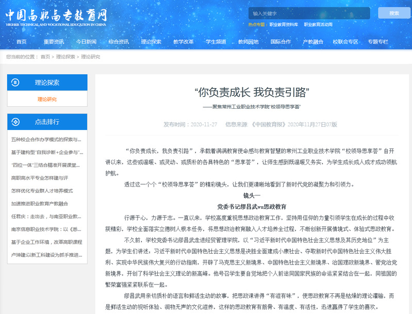Click 理论探索 in the breadcrumb trail
The width and height of the screenshot is (412, 314).
click(65, 57)
